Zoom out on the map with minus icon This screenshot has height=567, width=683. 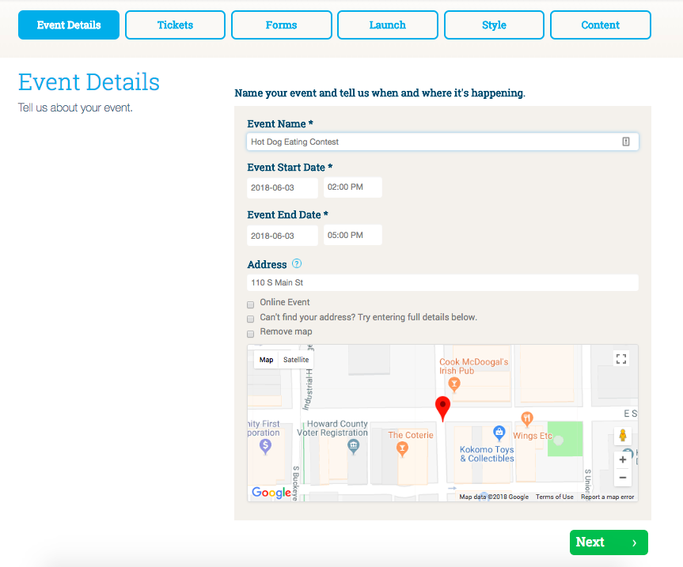click(623, 477)
